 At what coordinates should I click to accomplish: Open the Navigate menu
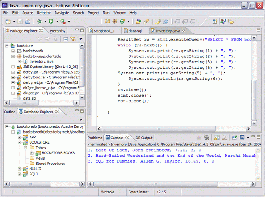click(x=62, y=13)
